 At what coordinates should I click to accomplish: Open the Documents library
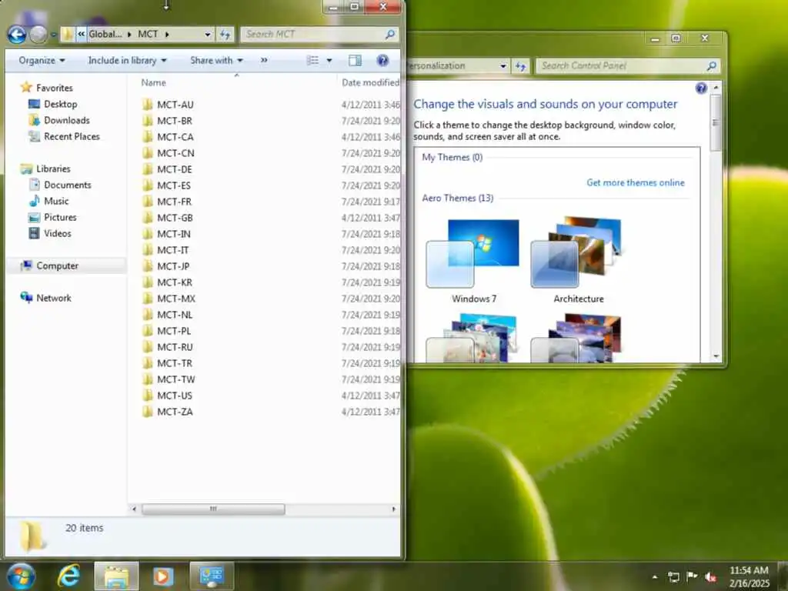[68, 185]
